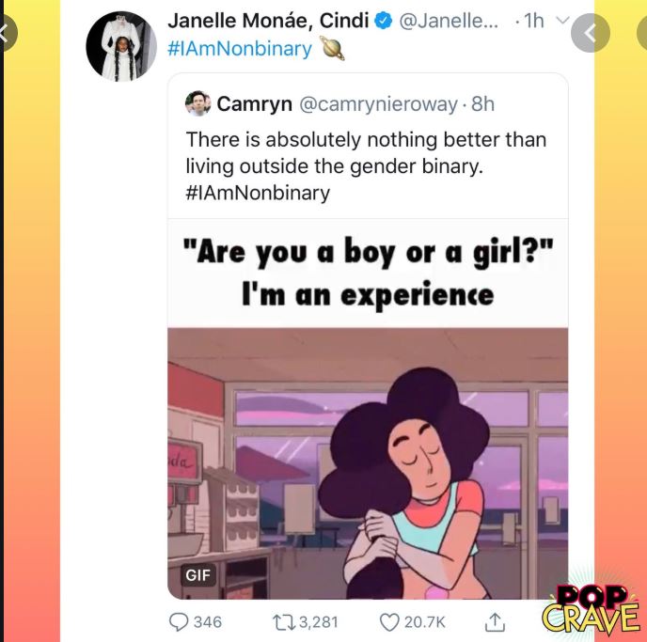Click the blue verified badge
Viewport: 647px width, 642px height.
pos(383,21)
